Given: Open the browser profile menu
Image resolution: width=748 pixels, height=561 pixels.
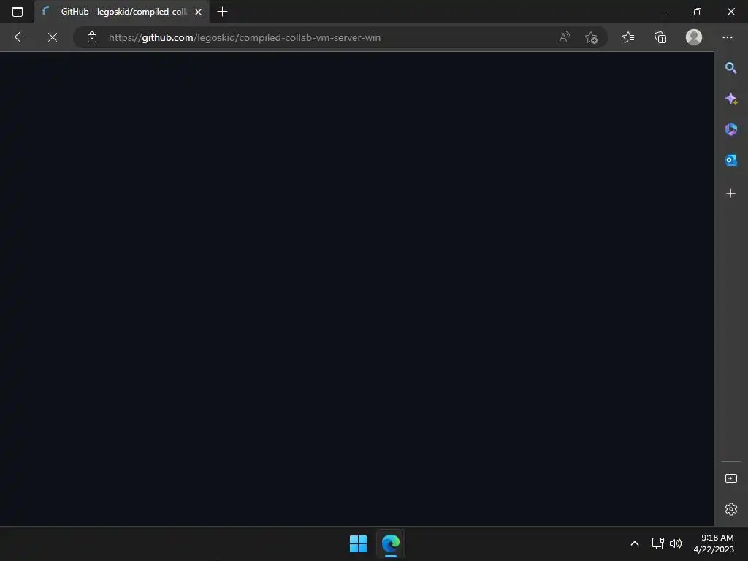Looking at the screenshot, I should pos(694,37).
